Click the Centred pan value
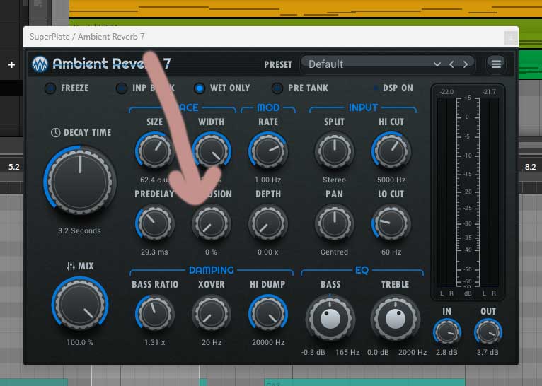 pyautogui.click(x=334, y=252)
